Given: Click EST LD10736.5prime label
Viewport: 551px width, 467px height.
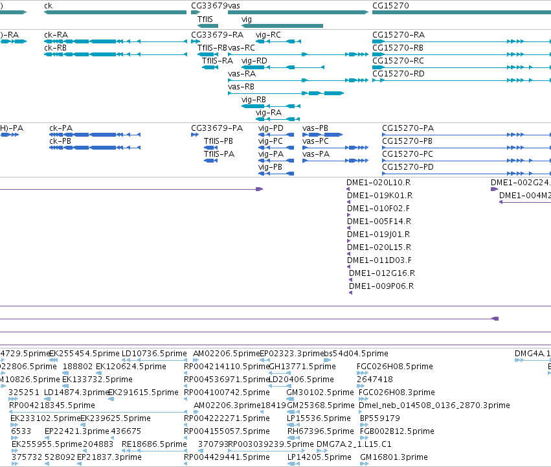Looking at the screenshot, I should (x=154, y=354).
